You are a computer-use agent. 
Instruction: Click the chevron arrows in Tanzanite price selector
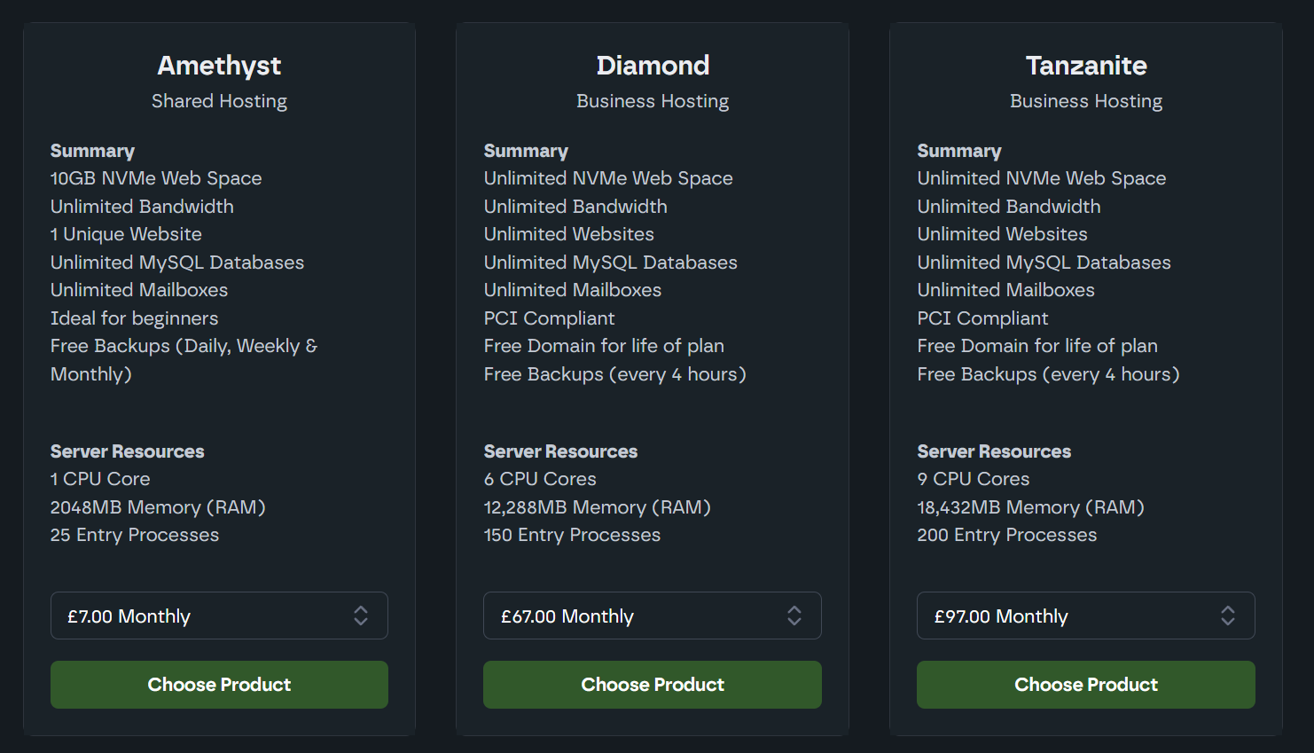tap(1228, 616)
